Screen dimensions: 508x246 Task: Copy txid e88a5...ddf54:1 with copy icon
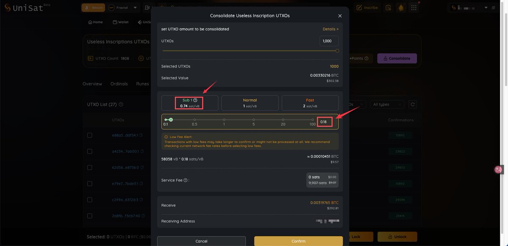pyautogui.click(x=141, y=135)
